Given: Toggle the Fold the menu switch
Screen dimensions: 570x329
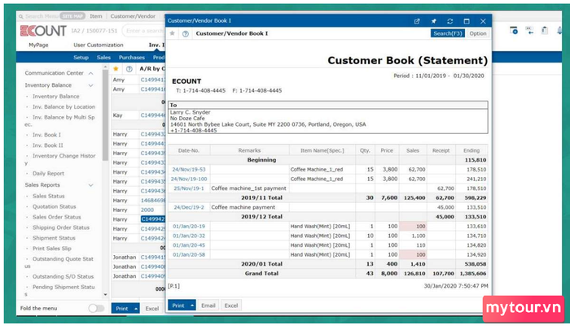Looking at the screenshot, I should tap(96, 308).
